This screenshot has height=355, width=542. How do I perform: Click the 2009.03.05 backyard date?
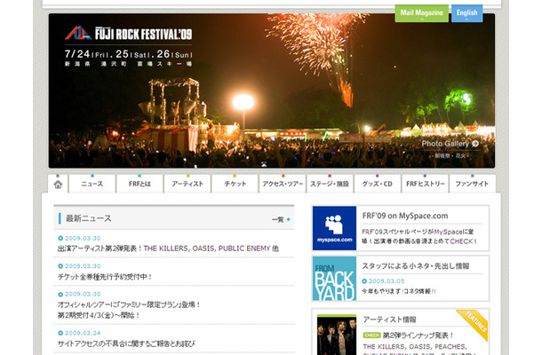pyautogui.click(x=387, y=281)
